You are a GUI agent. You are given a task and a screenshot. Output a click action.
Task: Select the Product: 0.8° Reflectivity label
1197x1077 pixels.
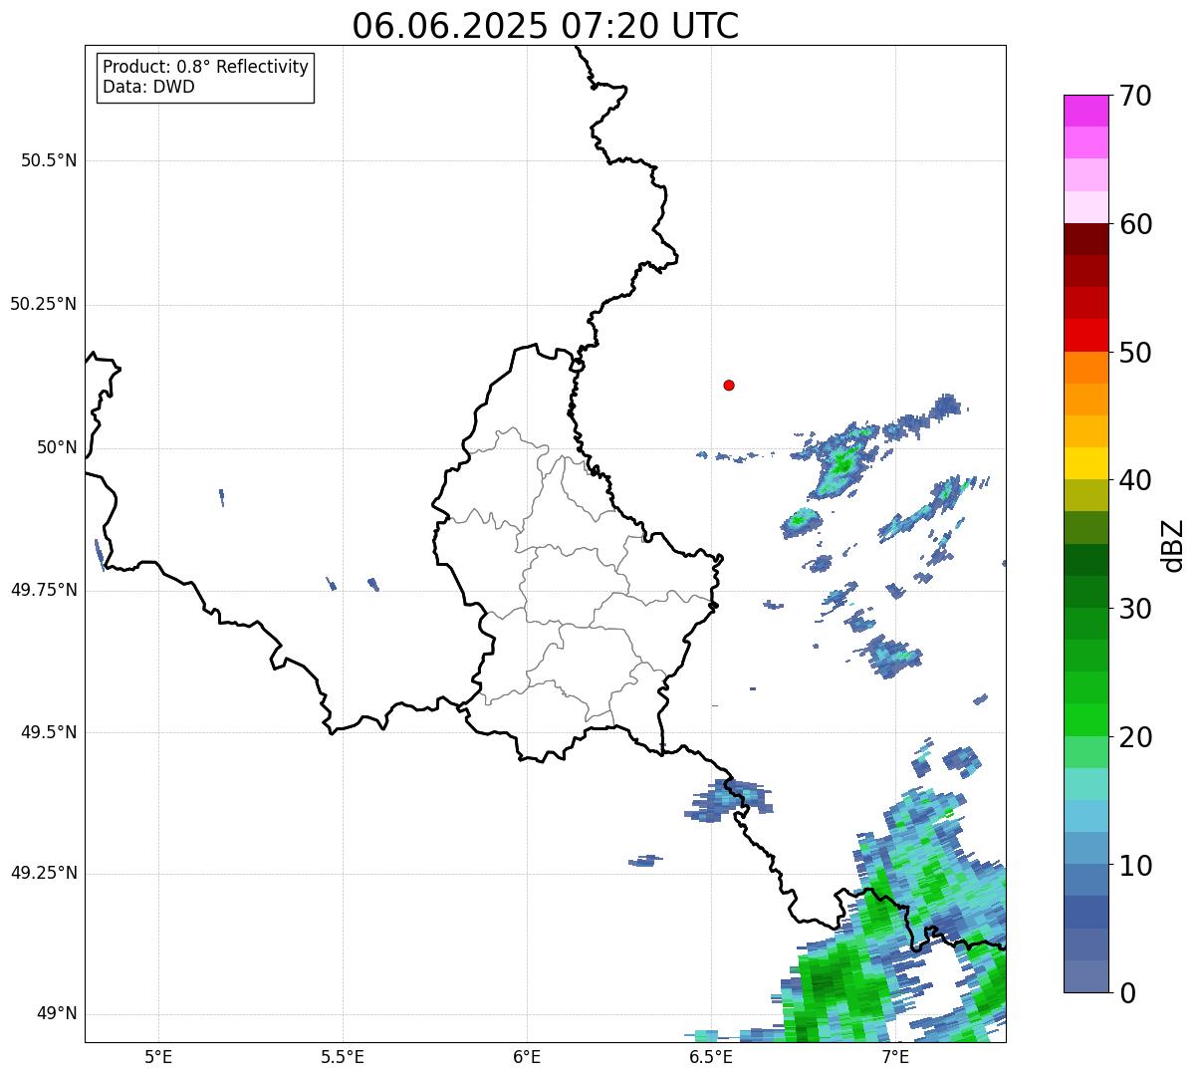click(206, 67)
